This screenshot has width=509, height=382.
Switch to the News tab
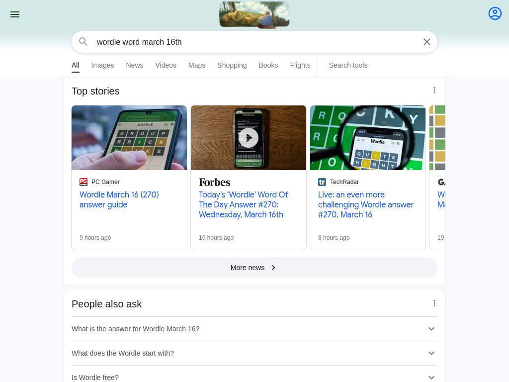(134, 65)
